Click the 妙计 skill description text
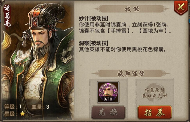Viewport: 190px width, 122px height. pyautogui.click(x=125, y=28)
